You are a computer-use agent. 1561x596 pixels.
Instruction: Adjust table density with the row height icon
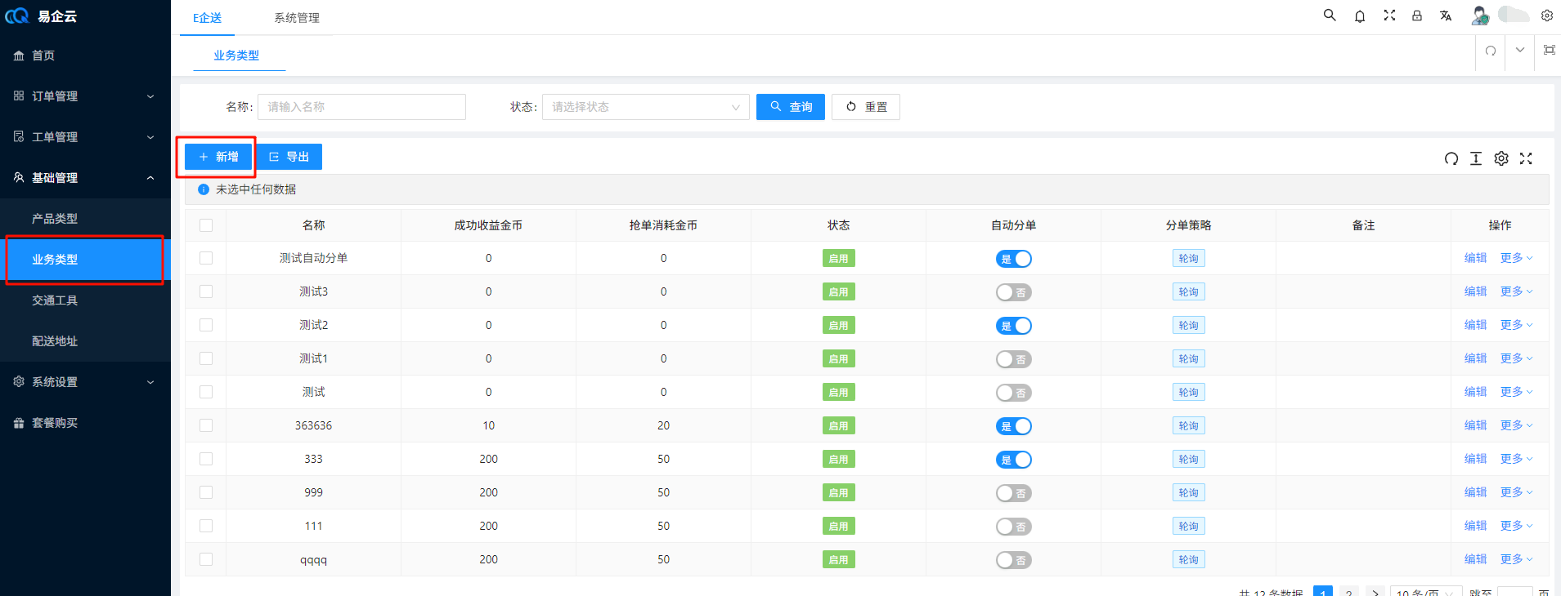click(x=1476, y=158)
